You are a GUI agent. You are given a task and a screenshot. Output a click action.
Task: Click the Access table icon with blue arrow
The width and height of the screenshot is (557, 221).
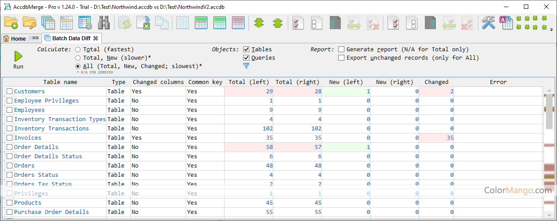click(506, 23)
